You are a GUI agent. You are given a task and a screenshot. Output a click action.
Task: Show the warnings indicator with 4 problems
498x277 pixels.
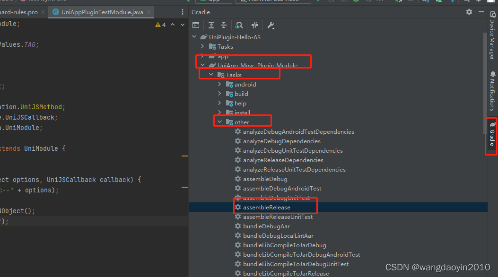[x=160, y=25]
